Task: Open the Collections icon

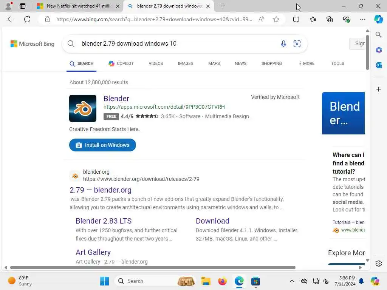Action: (330, 19)
